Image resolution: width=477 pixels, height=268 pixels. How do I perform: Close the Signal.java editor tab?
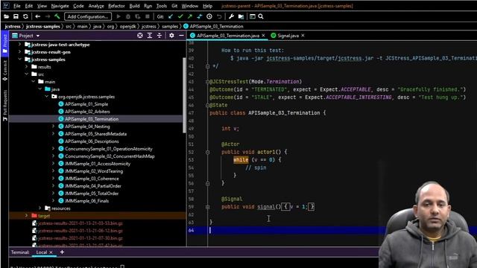click(303, 36)
